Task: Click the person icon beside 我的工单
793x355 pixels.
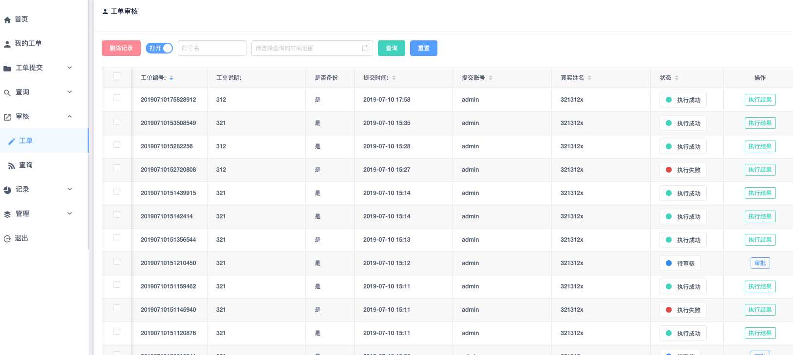Action: pyautogui.click(x=7, y=44)
